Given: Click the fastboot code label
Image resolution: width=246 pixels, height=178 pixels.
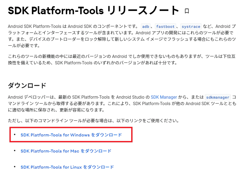Looking at the screenshot, I should tap(165, 27).
